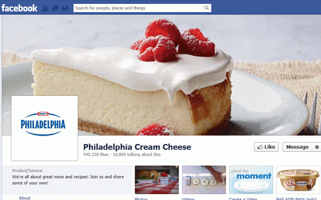
Task: Click the Message button
Action: 297,147
